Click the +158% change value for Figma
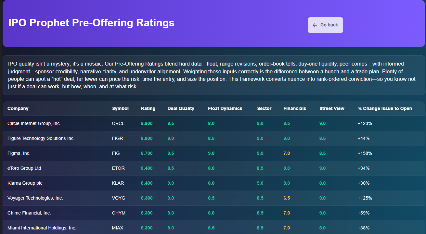The height and width of the screenshot is (234, 426). [364, 153]
